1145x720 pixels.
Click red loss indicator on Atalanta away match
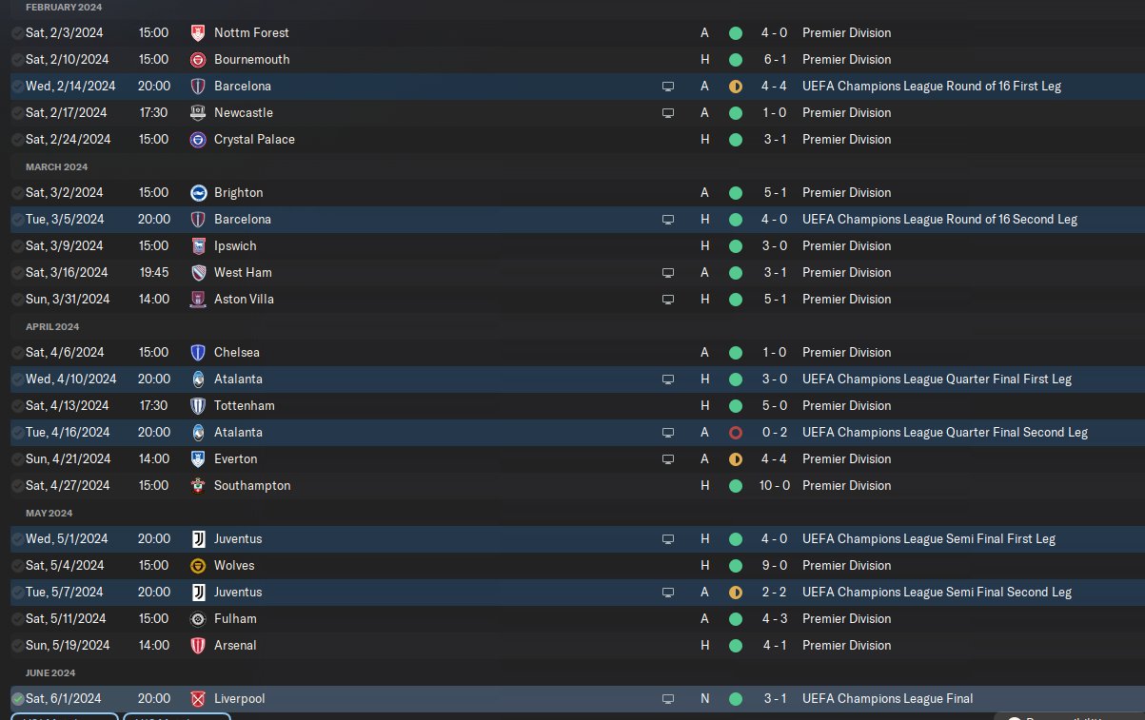tap(735, 432)
